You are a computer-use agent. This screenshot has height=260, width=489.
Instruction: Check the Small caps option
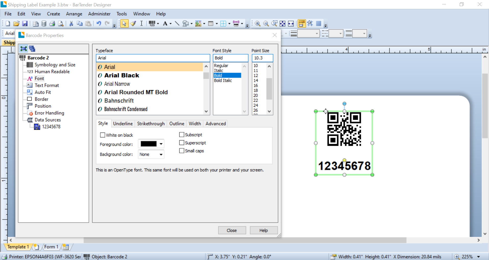182,151
